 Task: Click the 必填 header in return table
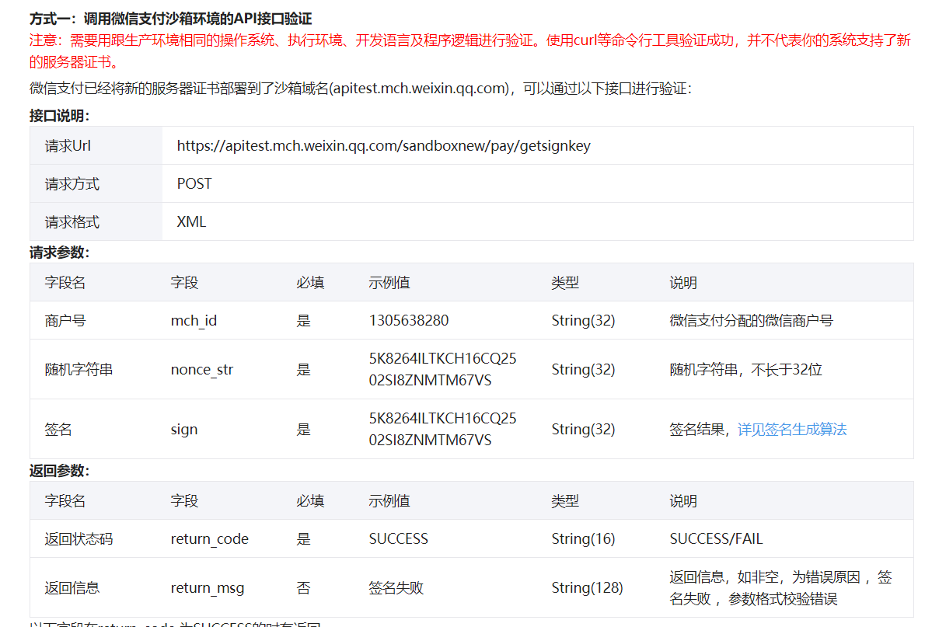310,501
